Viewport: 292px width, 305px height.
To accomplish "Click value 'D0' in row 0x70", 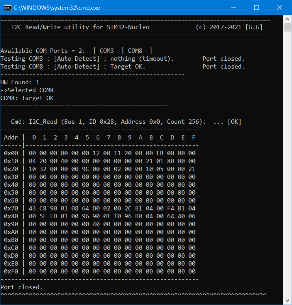I will click(x=96, y=208).
